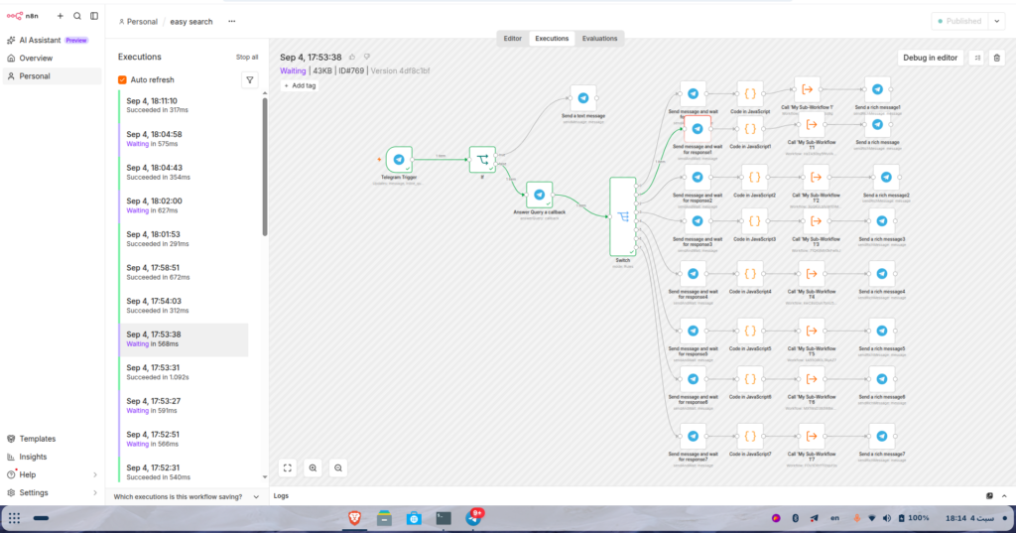Pop out the Logs panel icon

[x=989, y=496]
